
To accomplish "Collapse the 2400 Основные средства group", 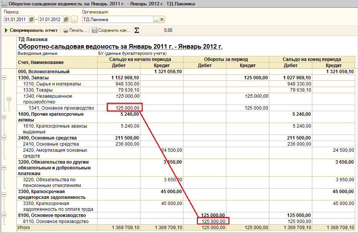I will tap(4, 138).
